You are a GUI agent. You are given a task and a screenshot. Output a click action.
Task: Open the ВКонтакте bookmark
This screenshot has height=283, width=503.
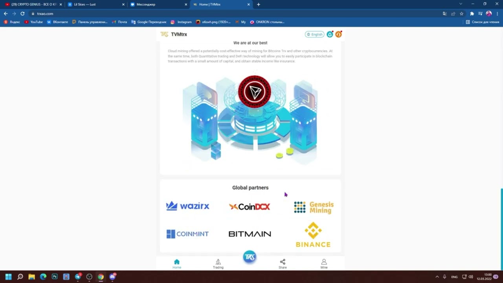[57, 22]
